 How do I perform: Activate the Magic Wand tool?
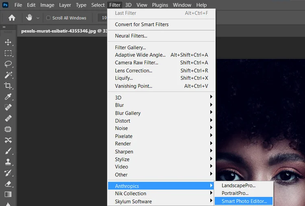[x=8, y=75]
